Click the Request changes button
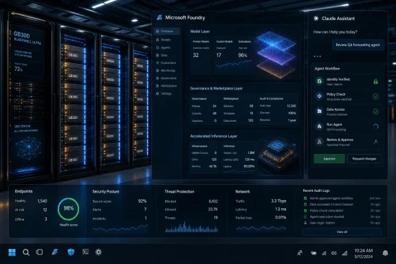 point(364,159)
